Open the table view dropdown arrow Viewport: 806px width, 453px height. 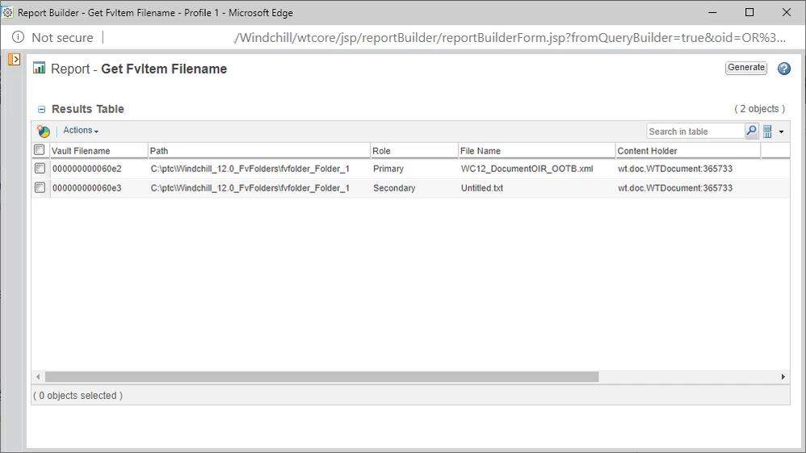click(x=781, y=132)
